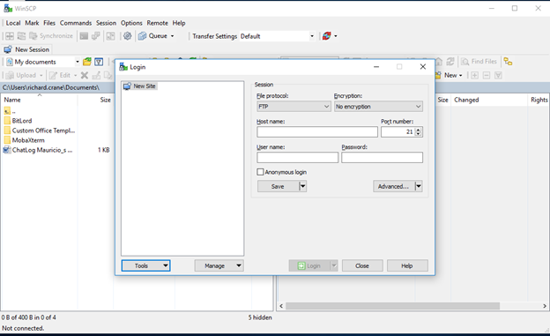The width and height of the screenshot is (550, 336).
Task: Click the Close button in Login dialog
Action: coord(362,265)
